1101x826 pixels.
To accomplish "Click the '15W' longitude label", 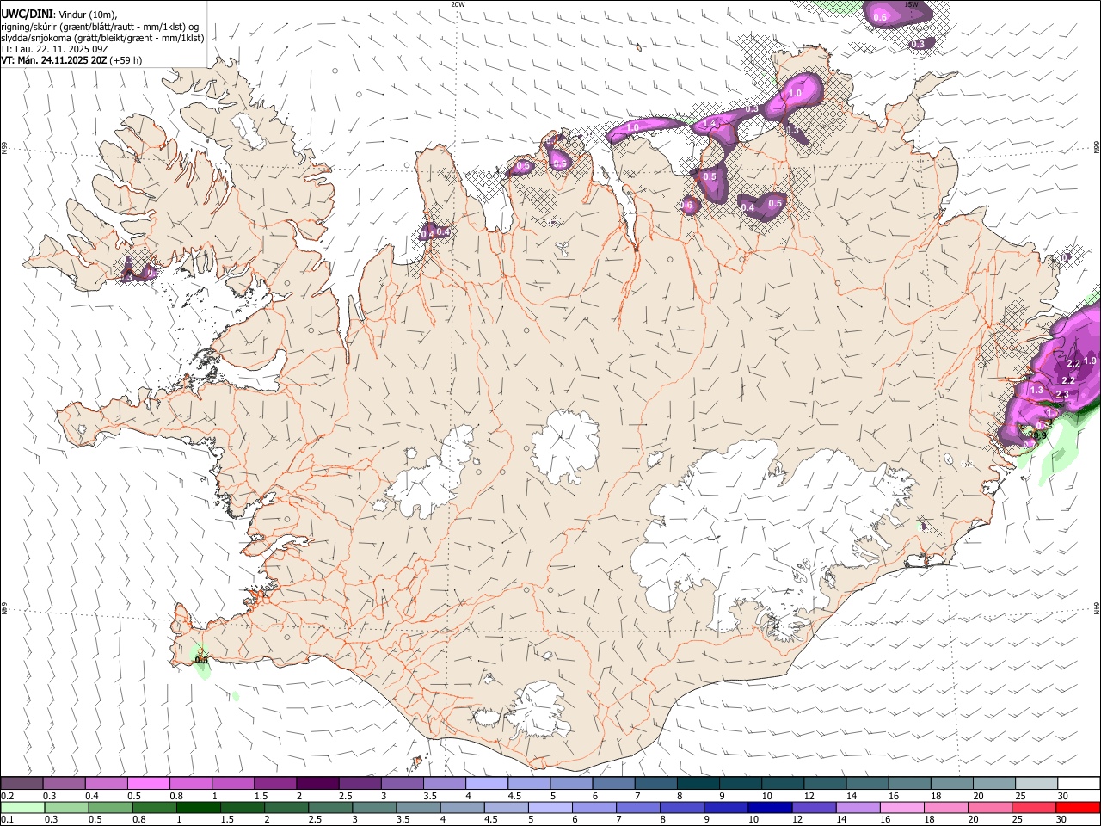I will (x=912, y=4).
